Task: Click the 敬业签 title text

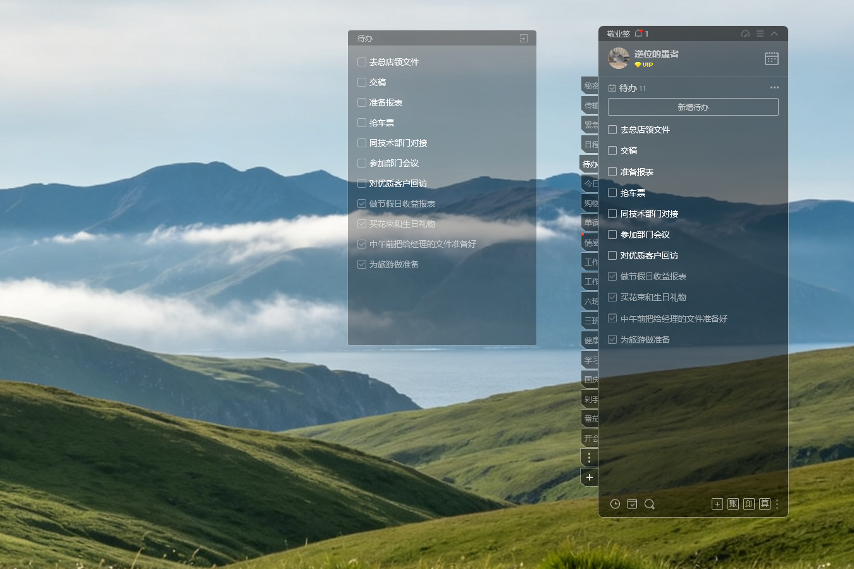Action: tap(619, 34)
